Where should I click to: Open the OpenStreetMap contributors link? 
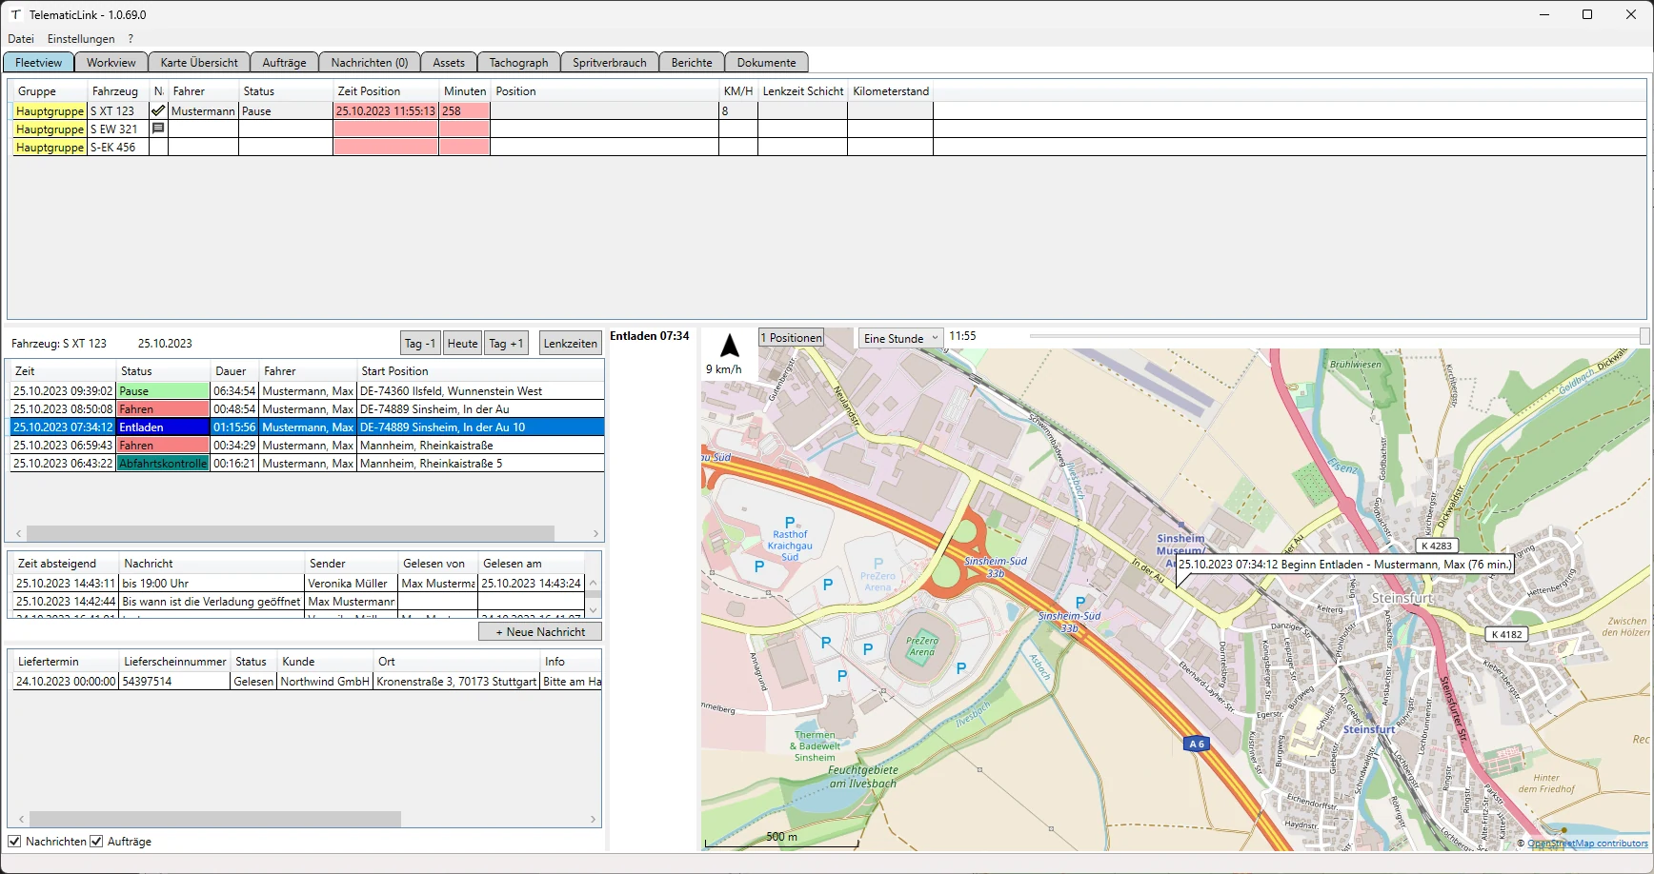point(1587,844)
